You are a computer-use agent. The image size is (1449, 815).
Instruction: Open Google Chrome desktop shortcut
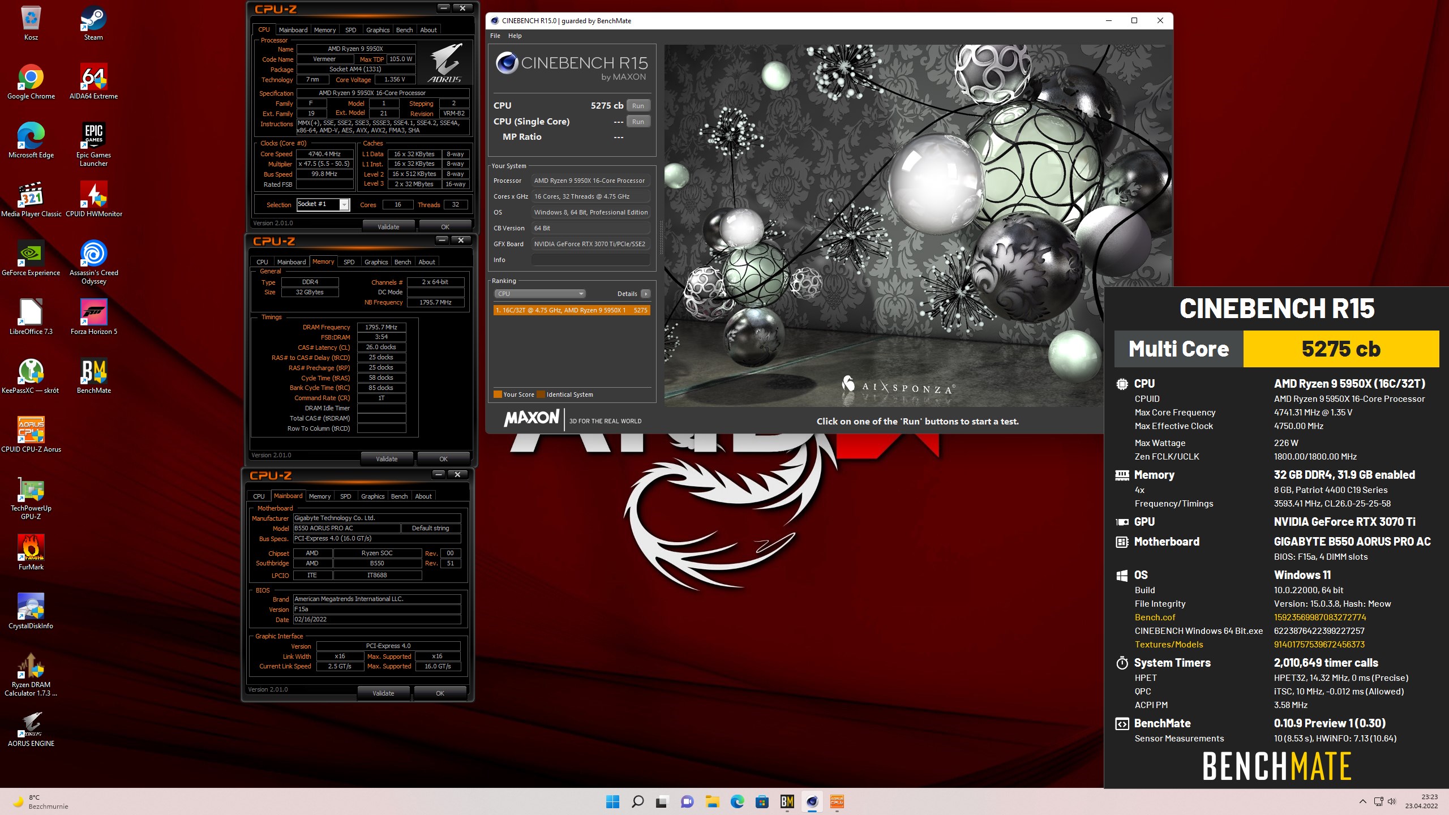pyautogui.click(x=31, y=81)
